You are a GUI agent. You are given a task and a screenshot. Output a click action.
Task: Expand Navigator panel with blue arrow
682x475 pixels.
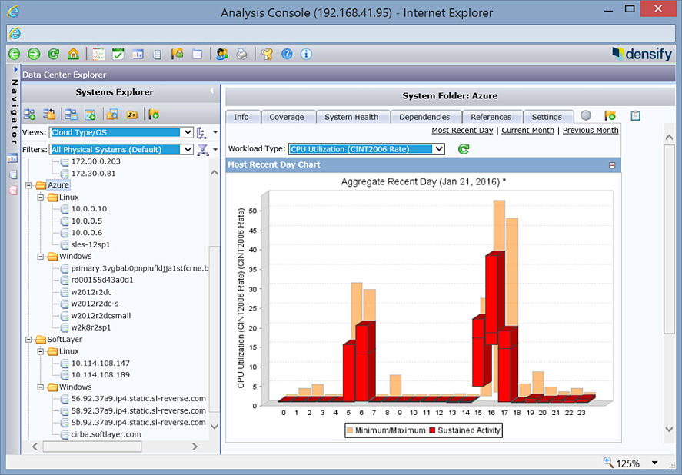click(15, 69)
